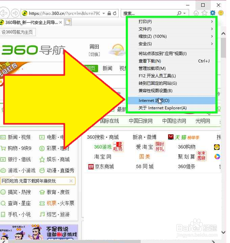The width and height of the screenshot is (230, 243).
Task: Open Favorites with the star icon
Action: point(204,13)
